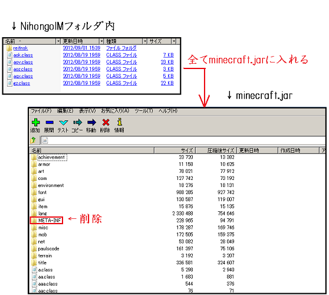Click the Copy (コピー) arrow icon
Screen dimensions: 329x295
click(x=77, y=122)
